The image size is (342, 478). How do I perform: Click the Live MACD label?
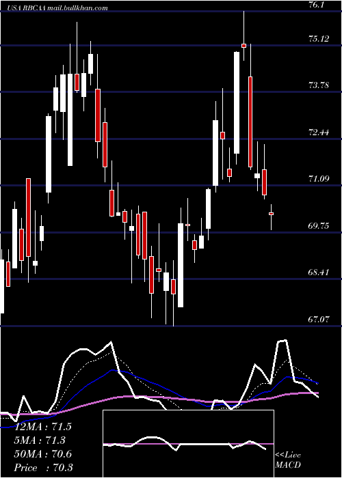[288, 460]
